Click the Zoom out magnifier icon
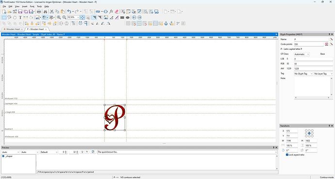This screenshot has height=179, width=335. (x=64, y=17)
